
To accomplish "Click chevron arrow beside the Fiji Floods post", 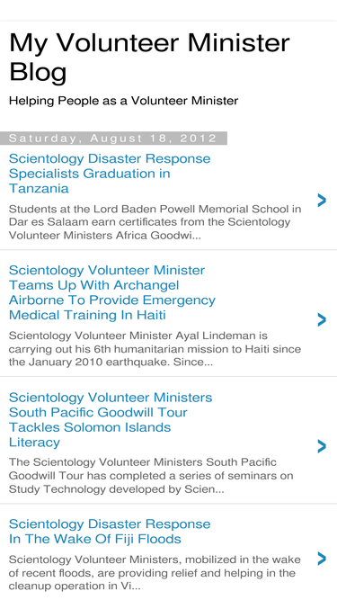I will point(322,559).
